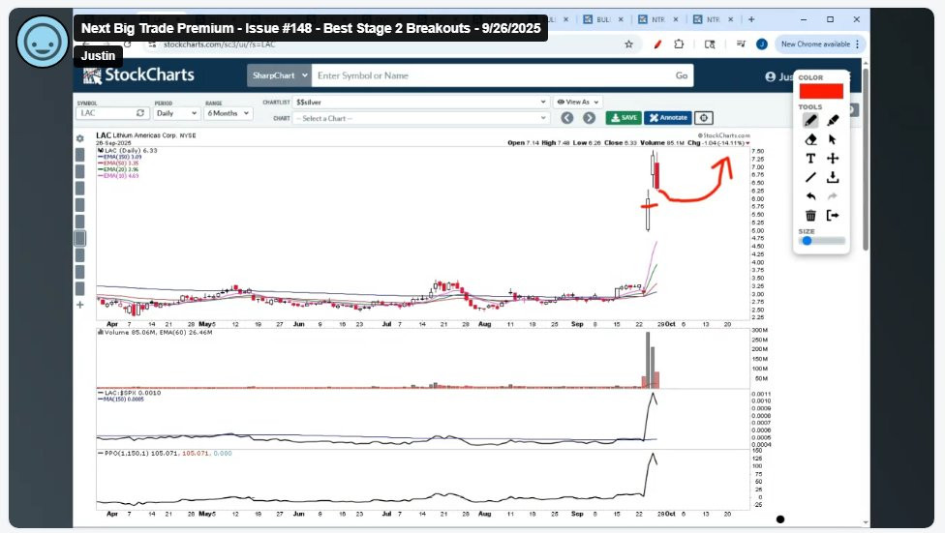Bookmark page with the star icon
This screenshot has width=945, height=533.
click(x=628, y=44)
